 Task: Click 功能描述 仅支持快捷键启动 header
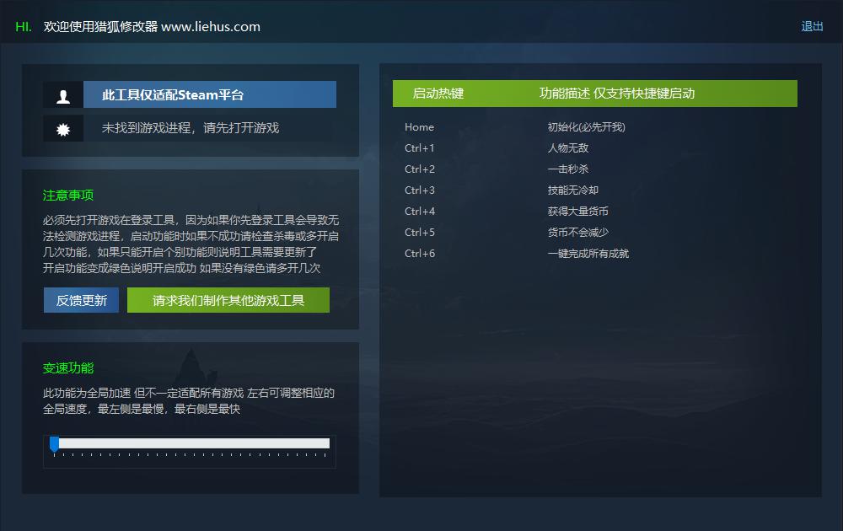point(617,94)
